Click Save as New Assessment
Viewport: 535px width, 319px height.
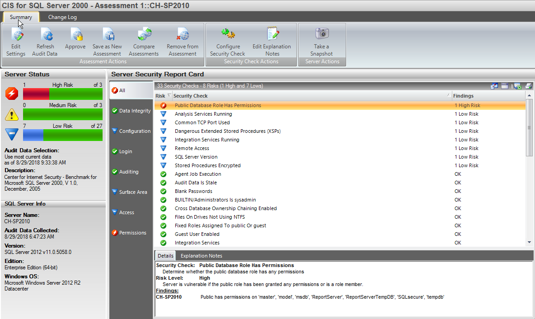pyautogui.click(x=107, y=42)
